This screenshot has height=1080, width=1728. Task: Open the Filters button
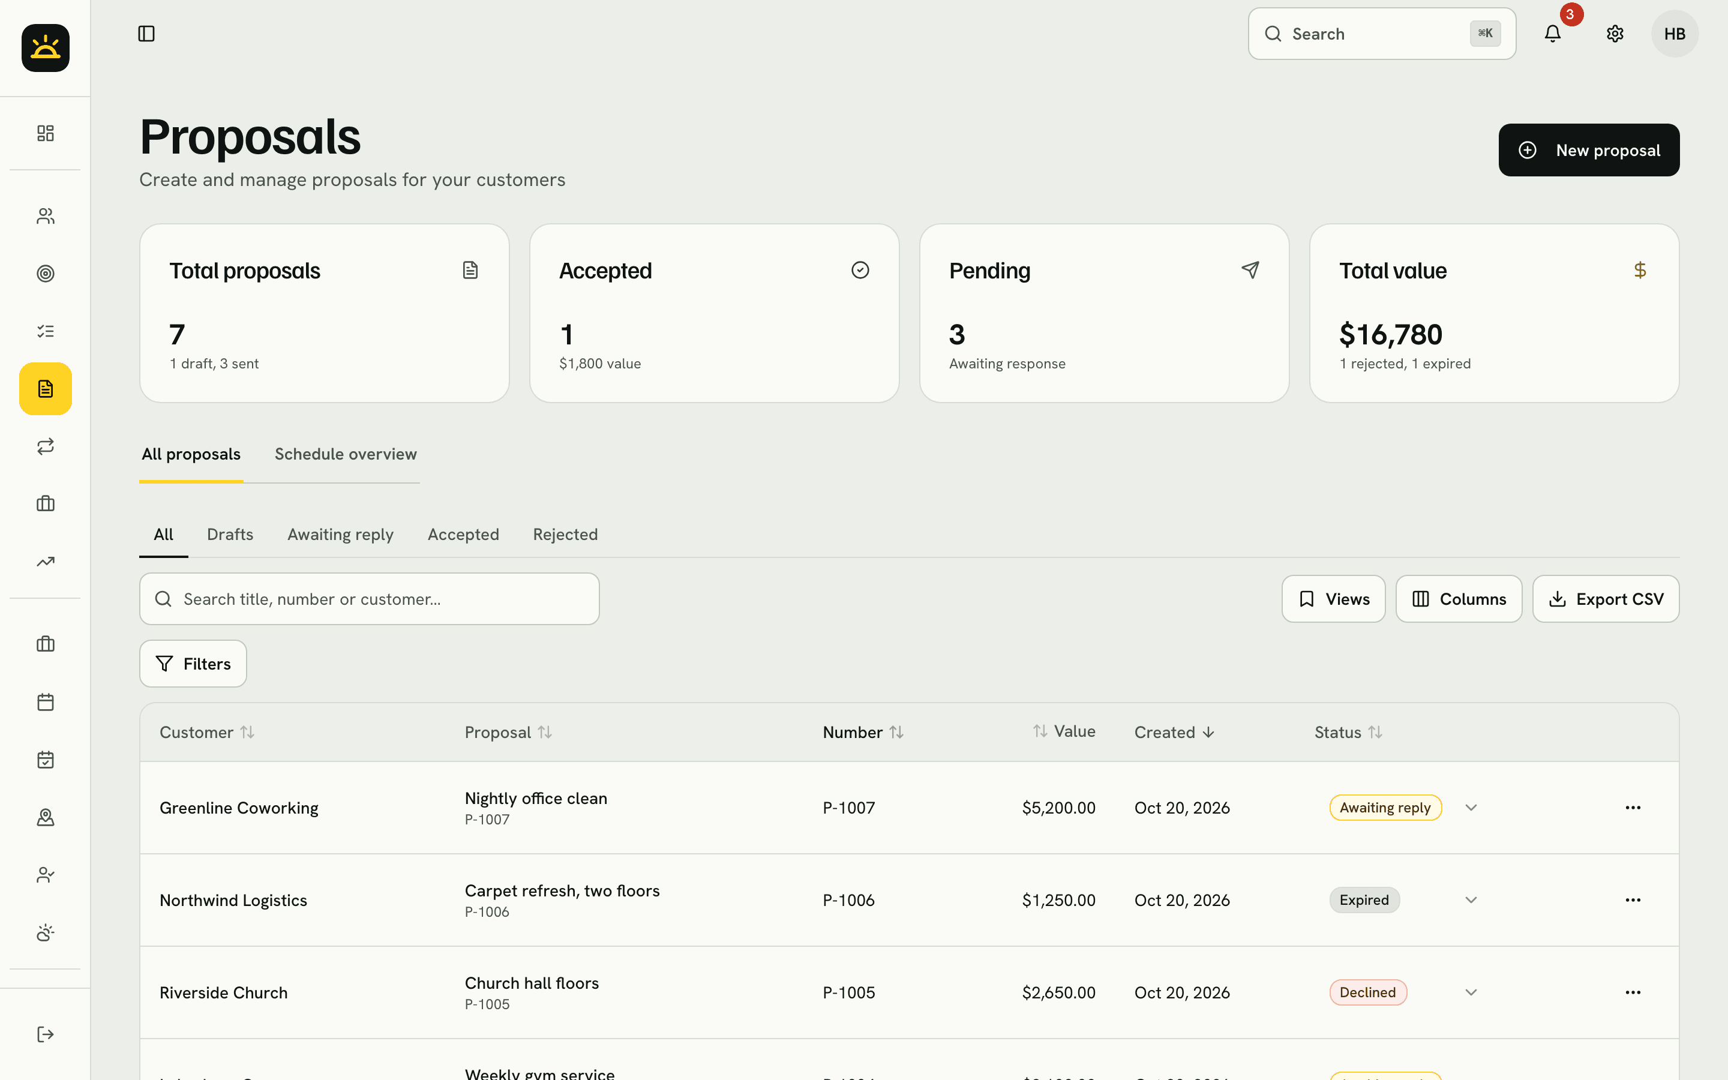[193, 664]
